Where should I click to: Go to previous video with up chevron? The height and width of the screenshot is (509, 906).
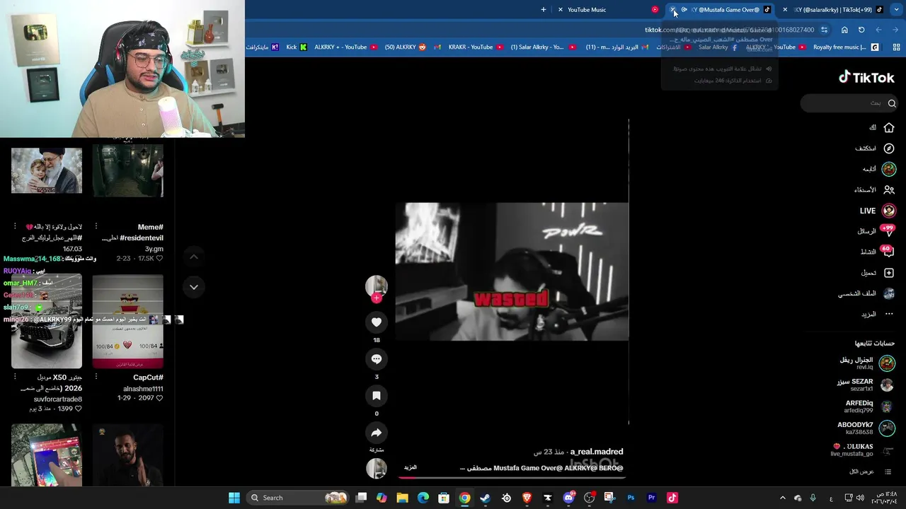[194, 257]
